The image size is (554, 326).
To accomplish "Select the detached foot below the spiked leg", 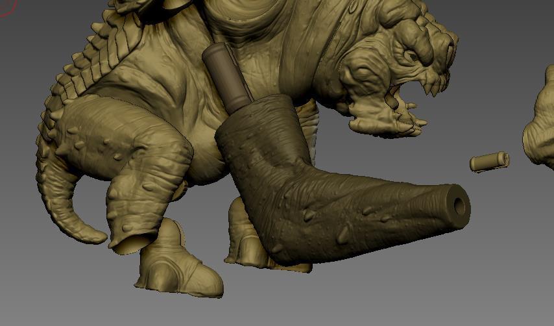I will 180,260.
